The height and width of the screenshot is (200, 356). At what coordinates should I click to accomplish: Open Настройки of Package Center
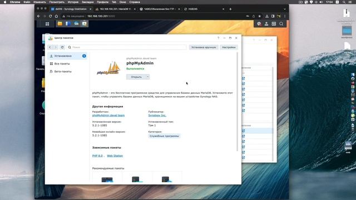tap(229, 47)
